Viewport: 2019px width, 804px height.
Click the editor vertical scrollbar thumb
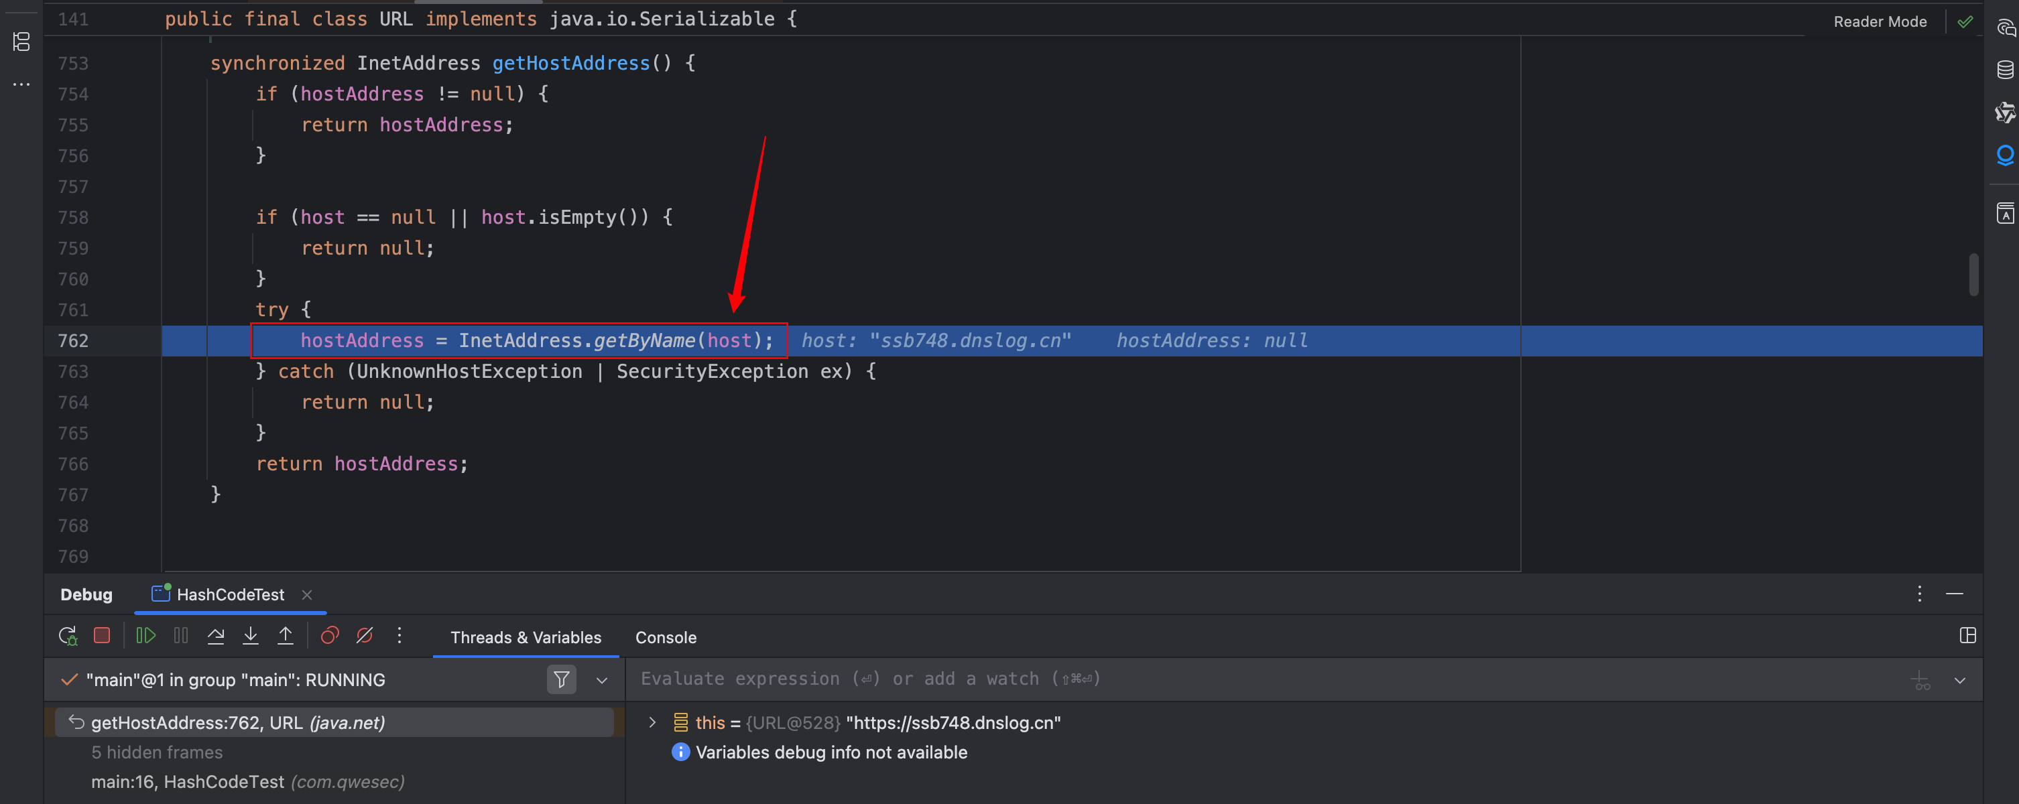click(x=1973, y=274)
